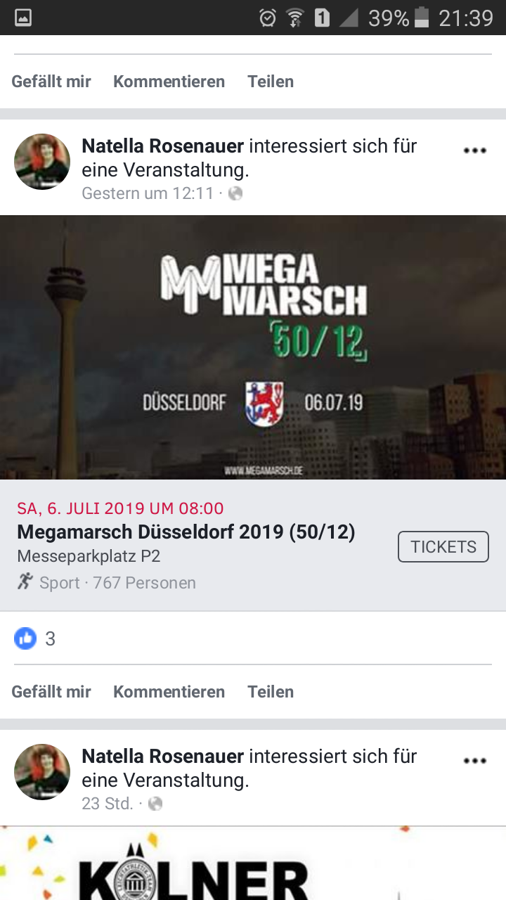Open the alarm clock status bar icon

268,18
